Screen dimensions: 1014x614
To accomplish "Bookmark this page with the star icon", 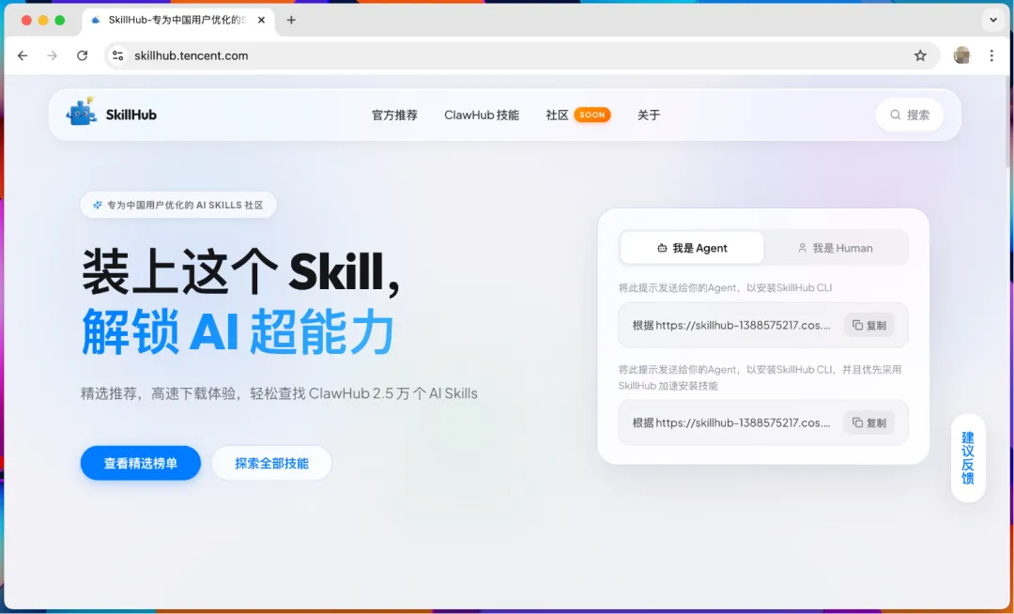I will [920, 55].
